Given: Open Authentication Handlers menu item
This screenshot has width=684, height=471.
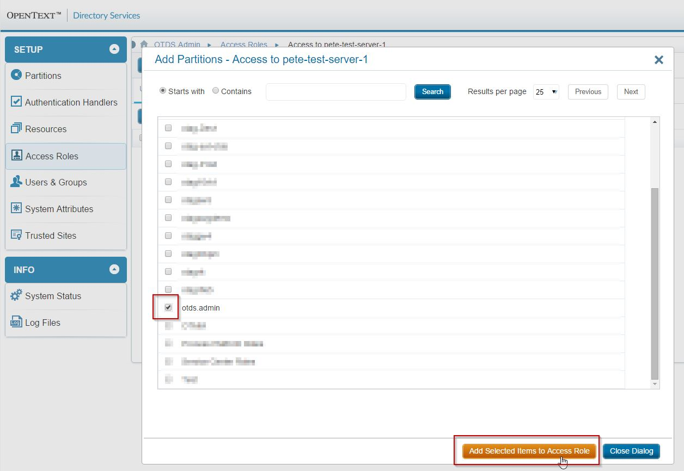Looking at the screenshot, I should pyautogui.click(x=66, y=102).
